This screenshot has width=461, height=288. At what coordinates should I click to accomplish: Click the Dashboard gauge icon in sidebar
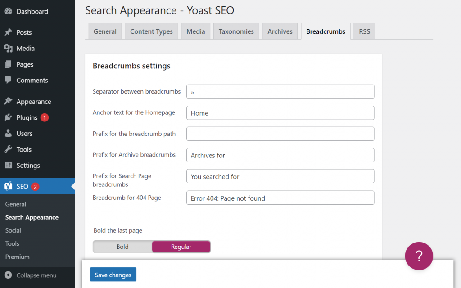[x=8, y=11]
